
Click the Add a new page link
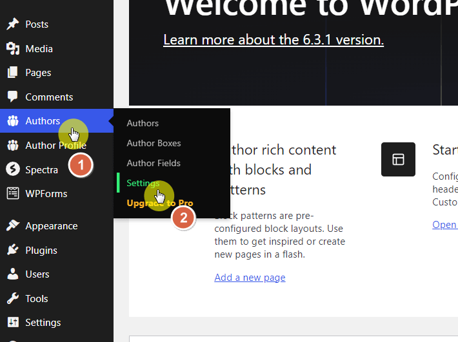click(250, 278)
